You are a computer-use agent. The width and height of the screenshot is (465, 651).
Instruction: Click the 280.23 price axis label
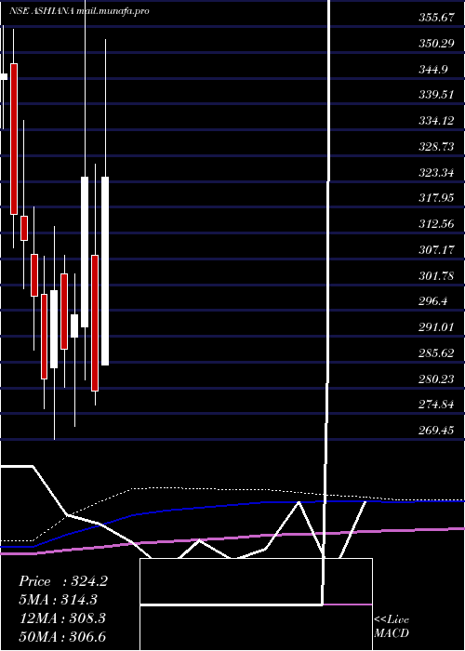point(436,379)
